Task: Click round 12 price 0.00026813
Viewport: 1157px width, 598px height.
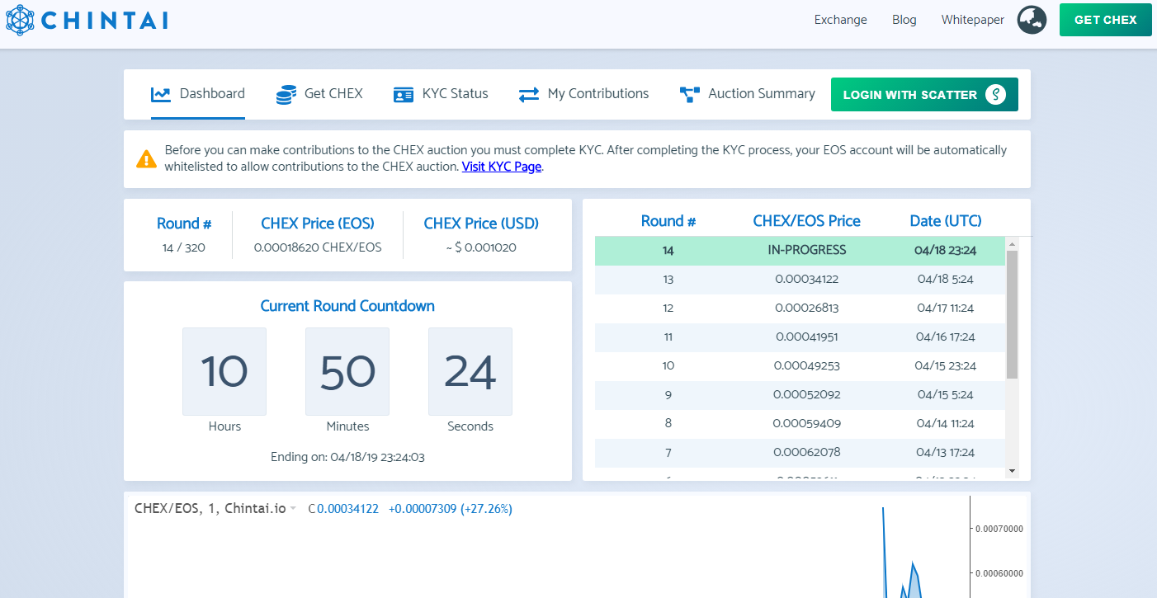Action: (x=807, y=308)
